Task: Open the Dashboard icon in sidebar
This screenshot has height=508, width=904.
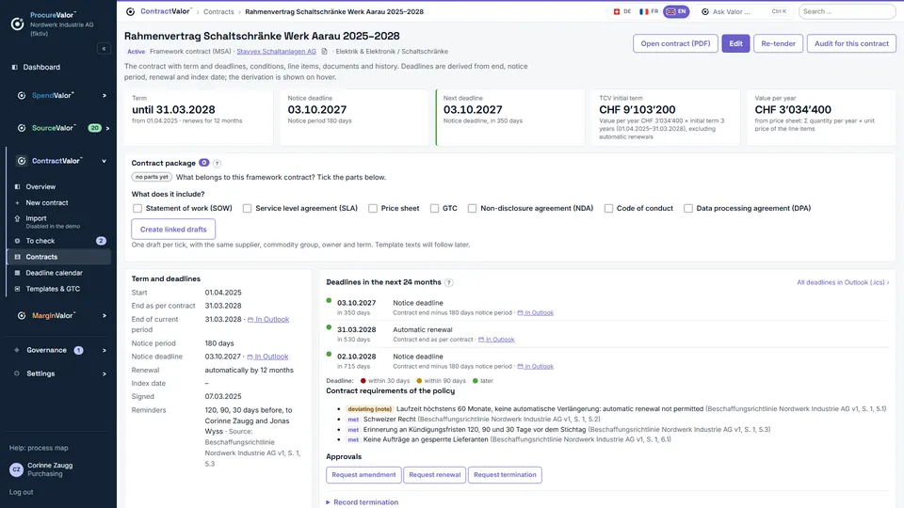Action: [15, 68]
